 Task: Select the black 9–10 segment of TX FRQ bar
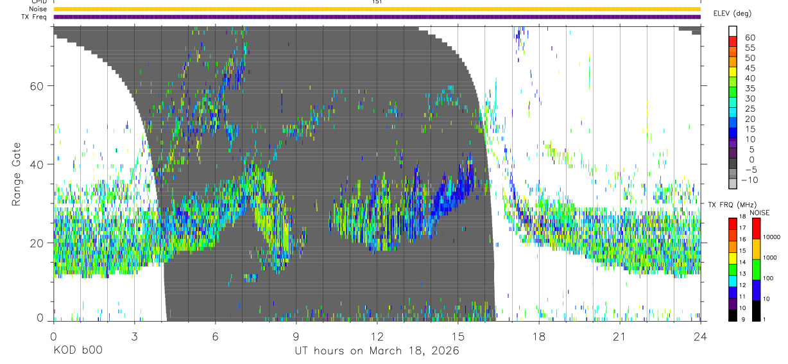point(732,315)
